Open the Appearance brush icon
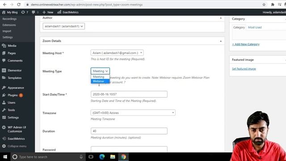Viewport: 286px width, 161px height. click(4, 88)
